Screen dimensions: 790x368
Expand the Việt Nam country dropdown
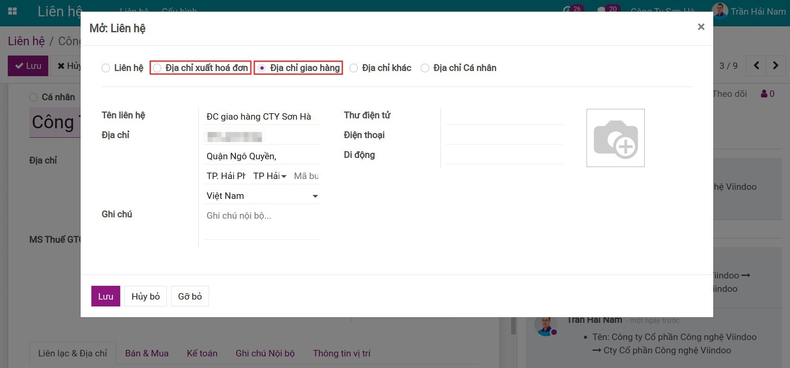262,196
